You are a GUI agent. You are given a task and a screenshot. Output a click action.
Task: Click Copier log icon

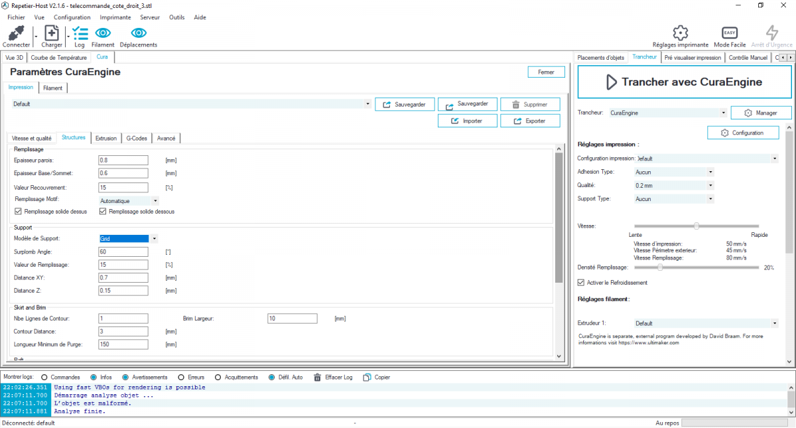point(367,377)
